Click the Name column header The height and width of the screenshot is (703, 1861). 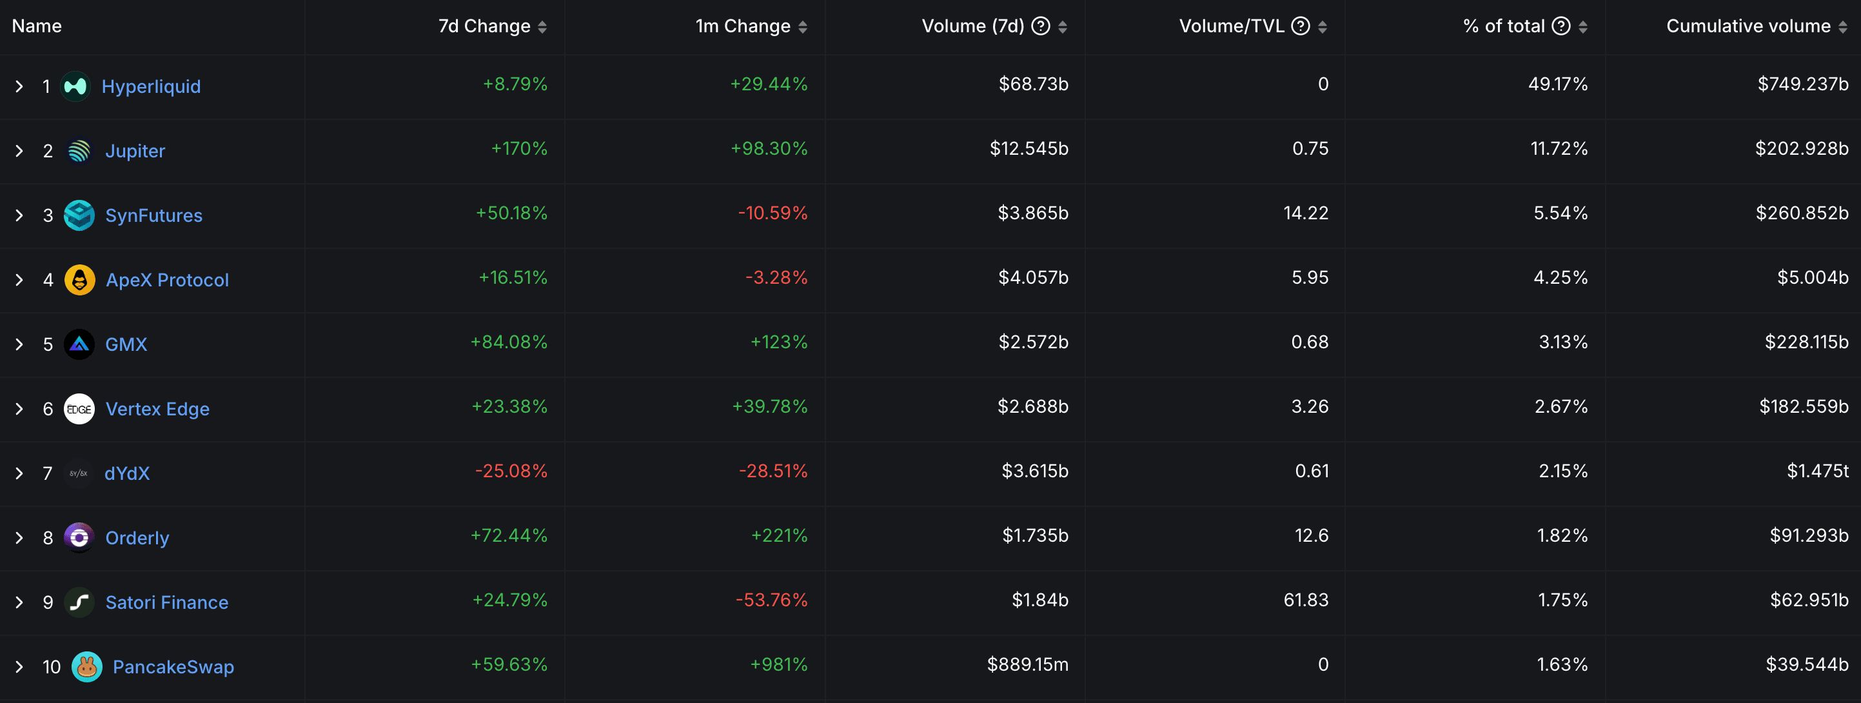point(37,26)
